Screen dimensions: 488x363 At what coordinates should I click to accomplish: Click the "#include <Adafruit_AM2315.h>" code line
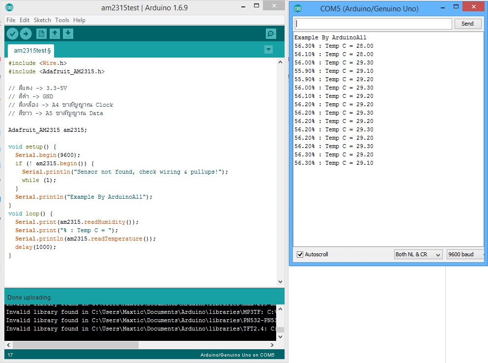click(x=57, y=72)
